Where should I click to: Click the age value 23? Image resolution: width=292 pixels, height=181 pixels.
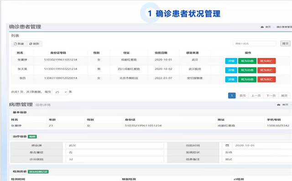[51, 125]
